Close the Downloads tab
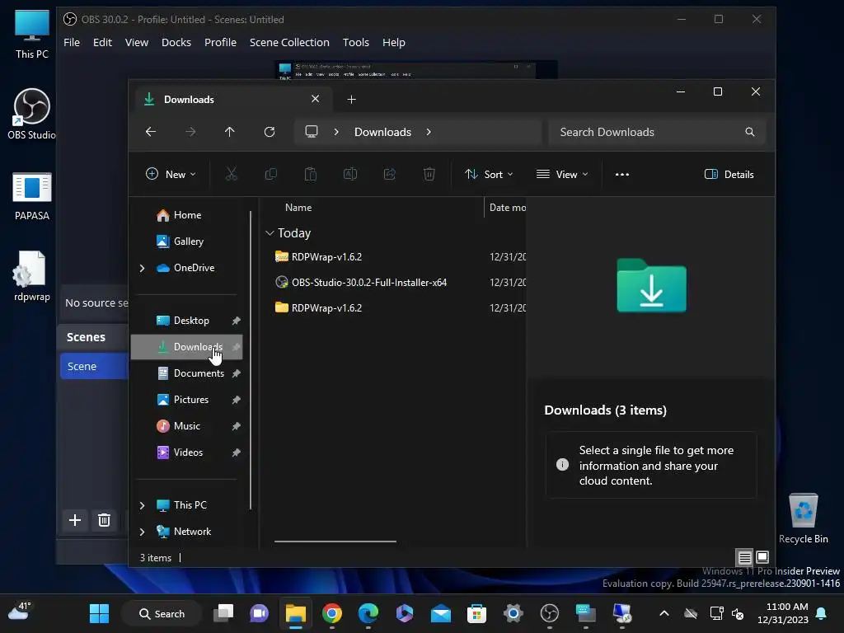 316,99
